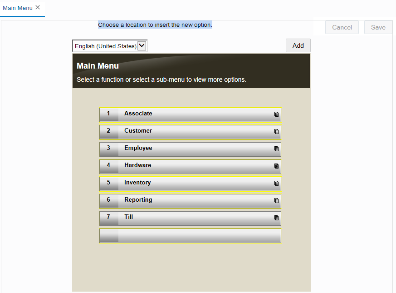396x293 pixels.
Task: Click the copy icon on the empty bottom row
Action: tap(276, 236)
